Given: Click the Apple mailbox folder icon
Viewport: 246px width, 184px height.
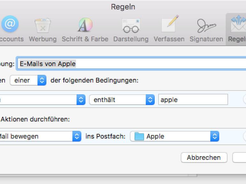Looking at the screenshot, I should (x=139, y=136).
